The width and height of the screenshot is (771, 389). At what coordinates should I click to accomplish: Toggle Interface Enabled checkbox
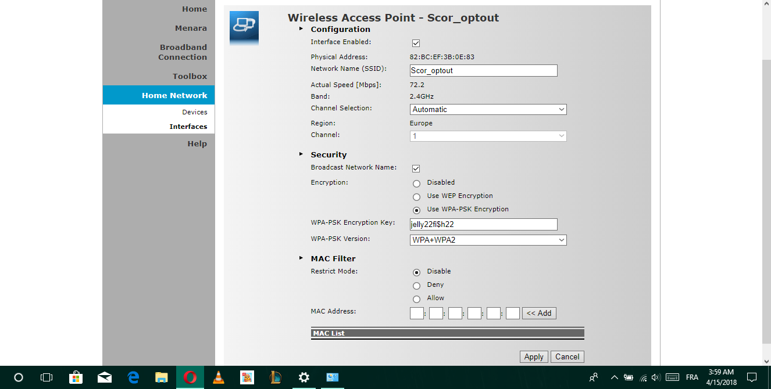point(416,44)
